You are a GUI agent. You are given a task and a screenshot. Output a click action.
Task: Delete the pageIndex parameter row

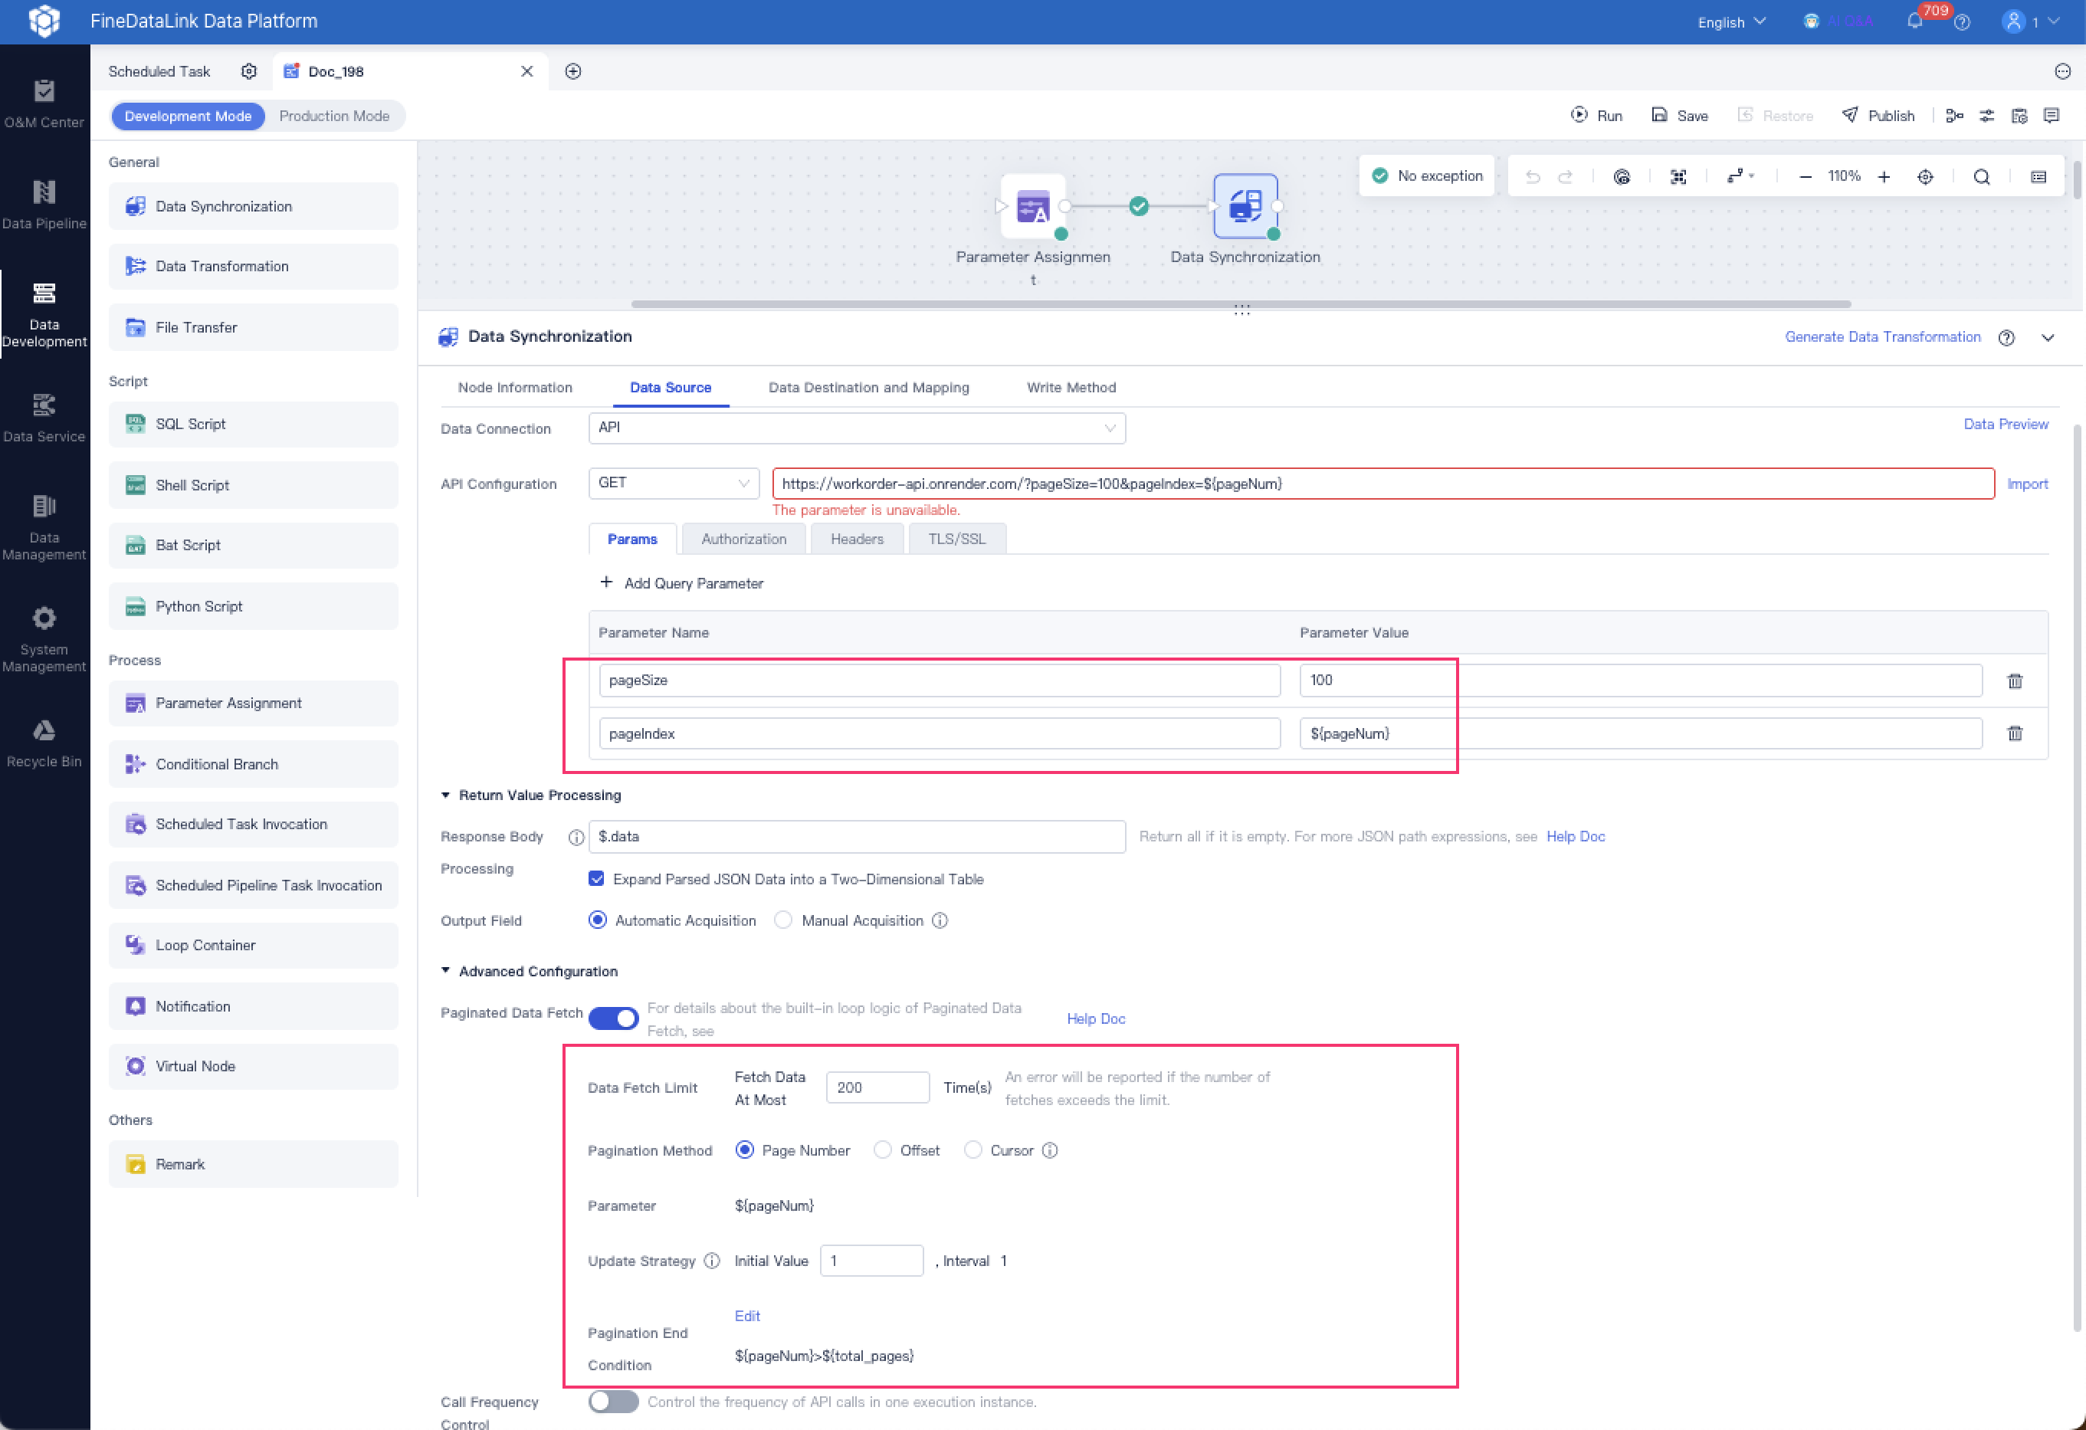point(2015,733)
